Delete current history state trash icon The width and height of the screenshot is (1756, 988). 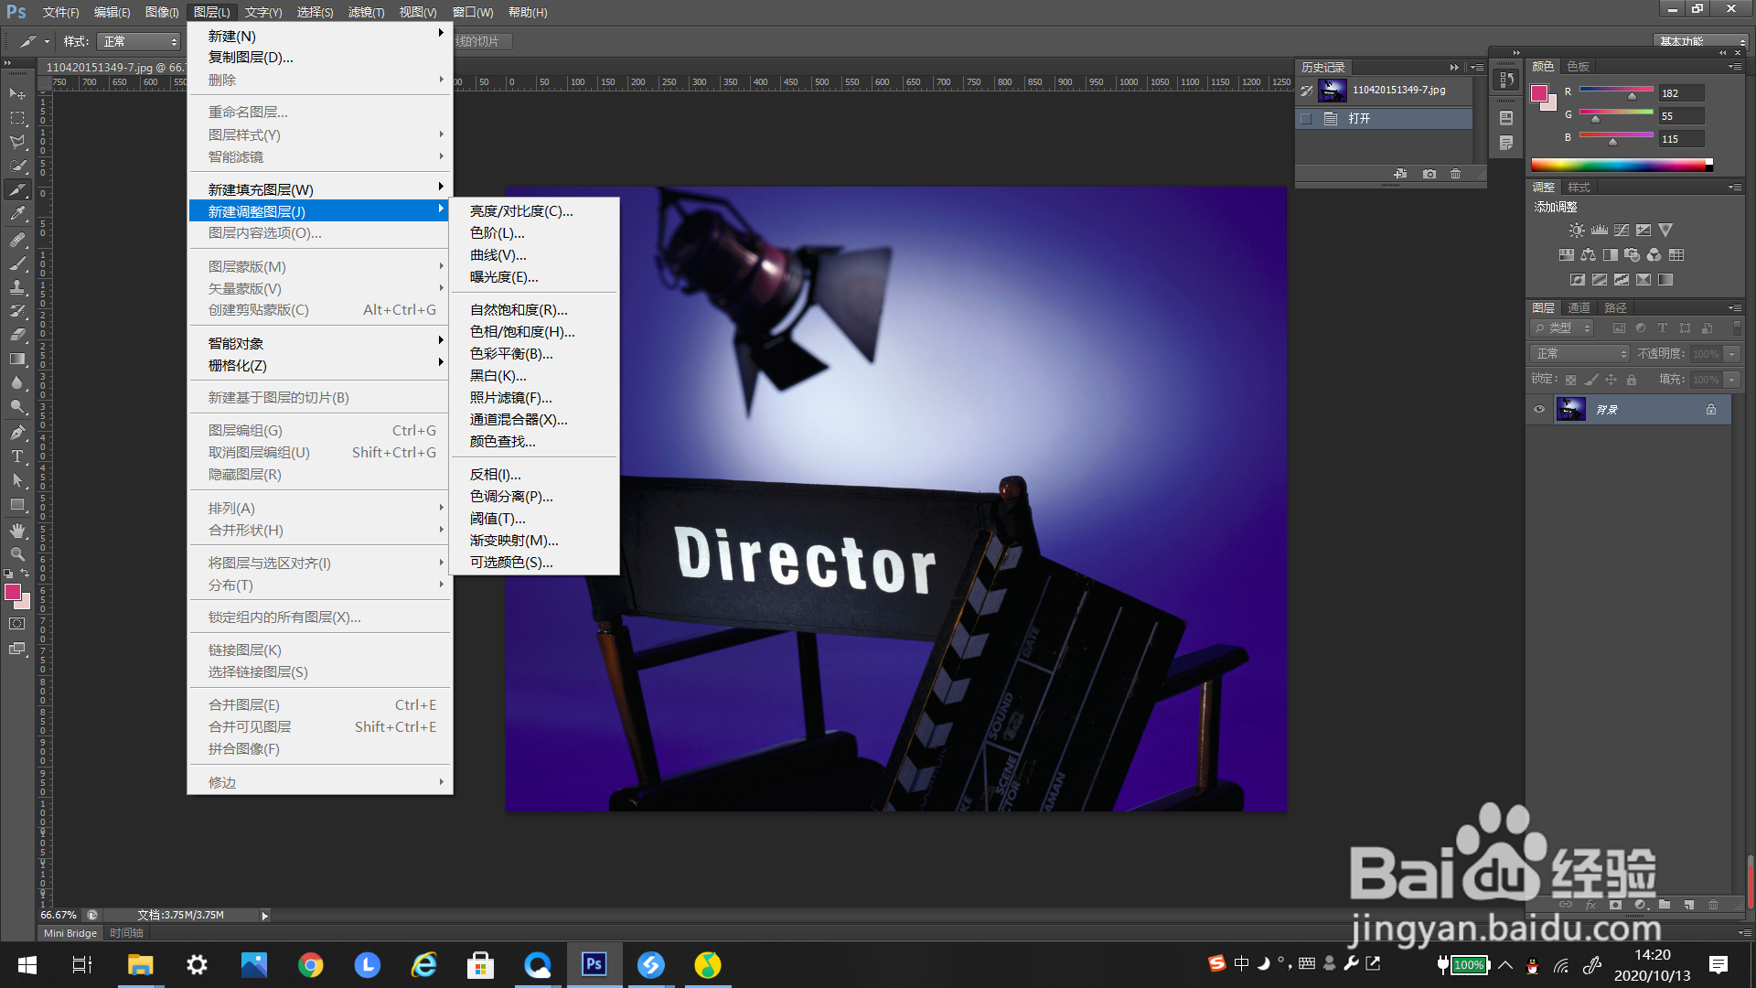(x=1455, y=174)
